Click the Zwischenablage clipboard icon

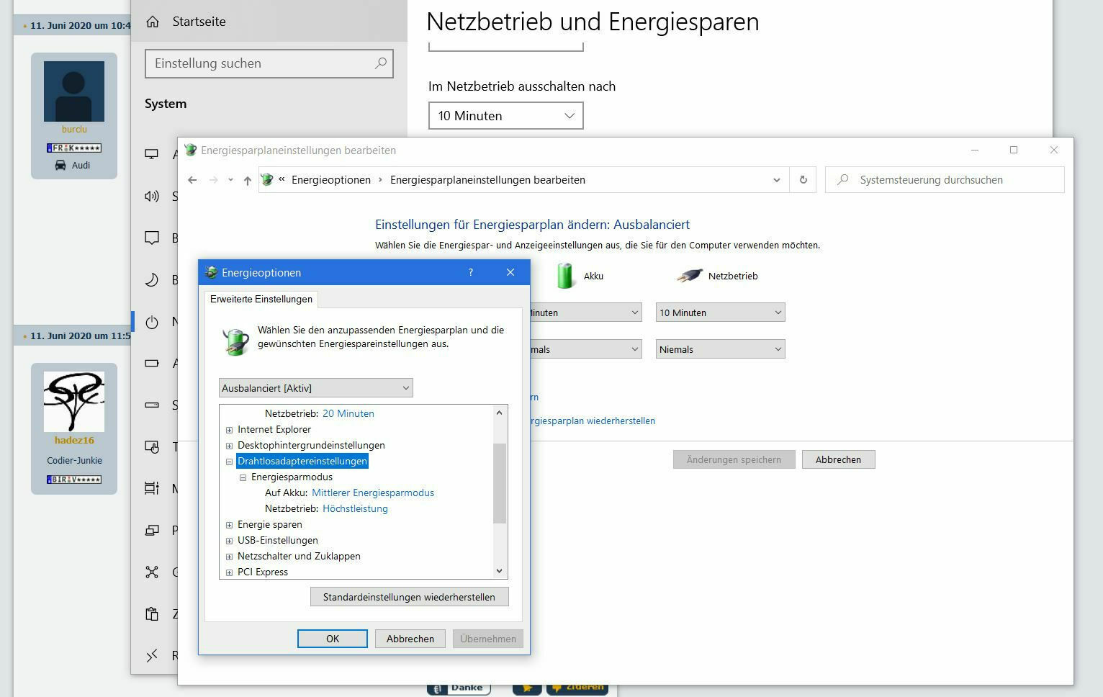[x=152, y=613]
